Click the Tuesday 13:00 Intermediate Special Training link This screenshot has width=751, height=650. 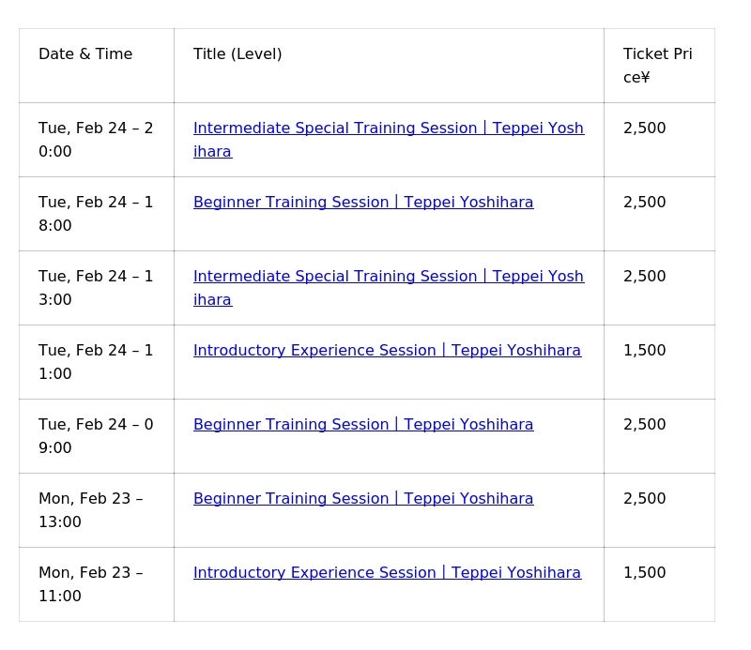(x=388, y=277)
